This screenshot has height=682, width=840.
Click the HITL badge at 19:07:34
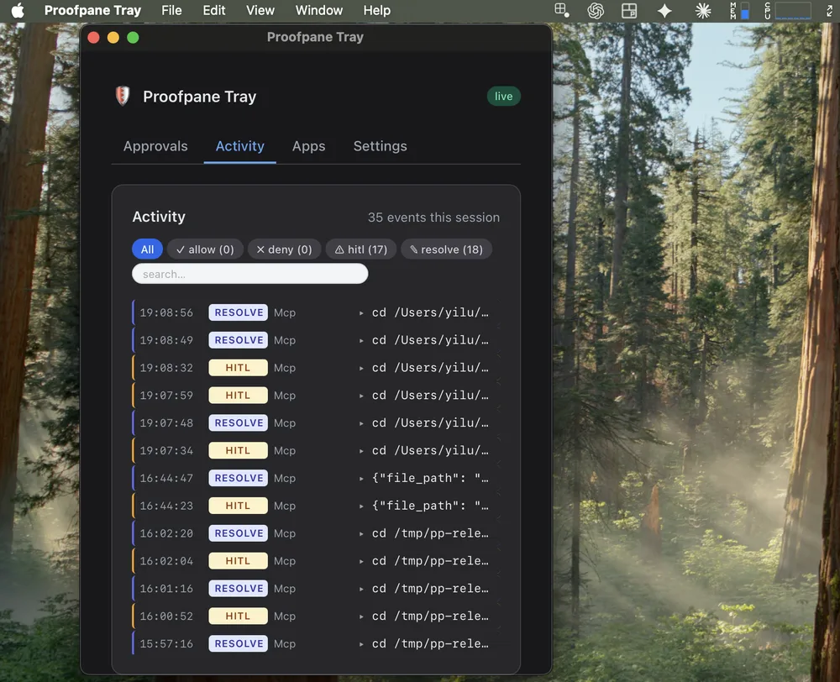pos(239,450)
